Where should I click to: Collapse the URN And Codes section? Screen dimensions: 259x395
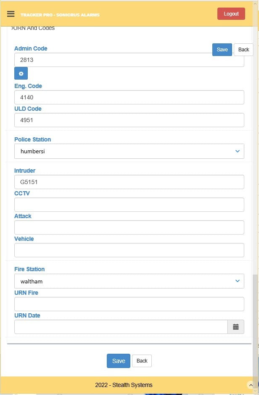coord(34,28)
